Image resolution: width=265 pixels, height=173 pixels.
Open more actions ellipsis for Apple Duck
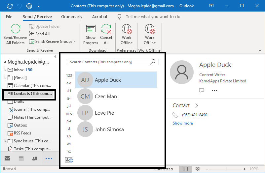[214, 91]
